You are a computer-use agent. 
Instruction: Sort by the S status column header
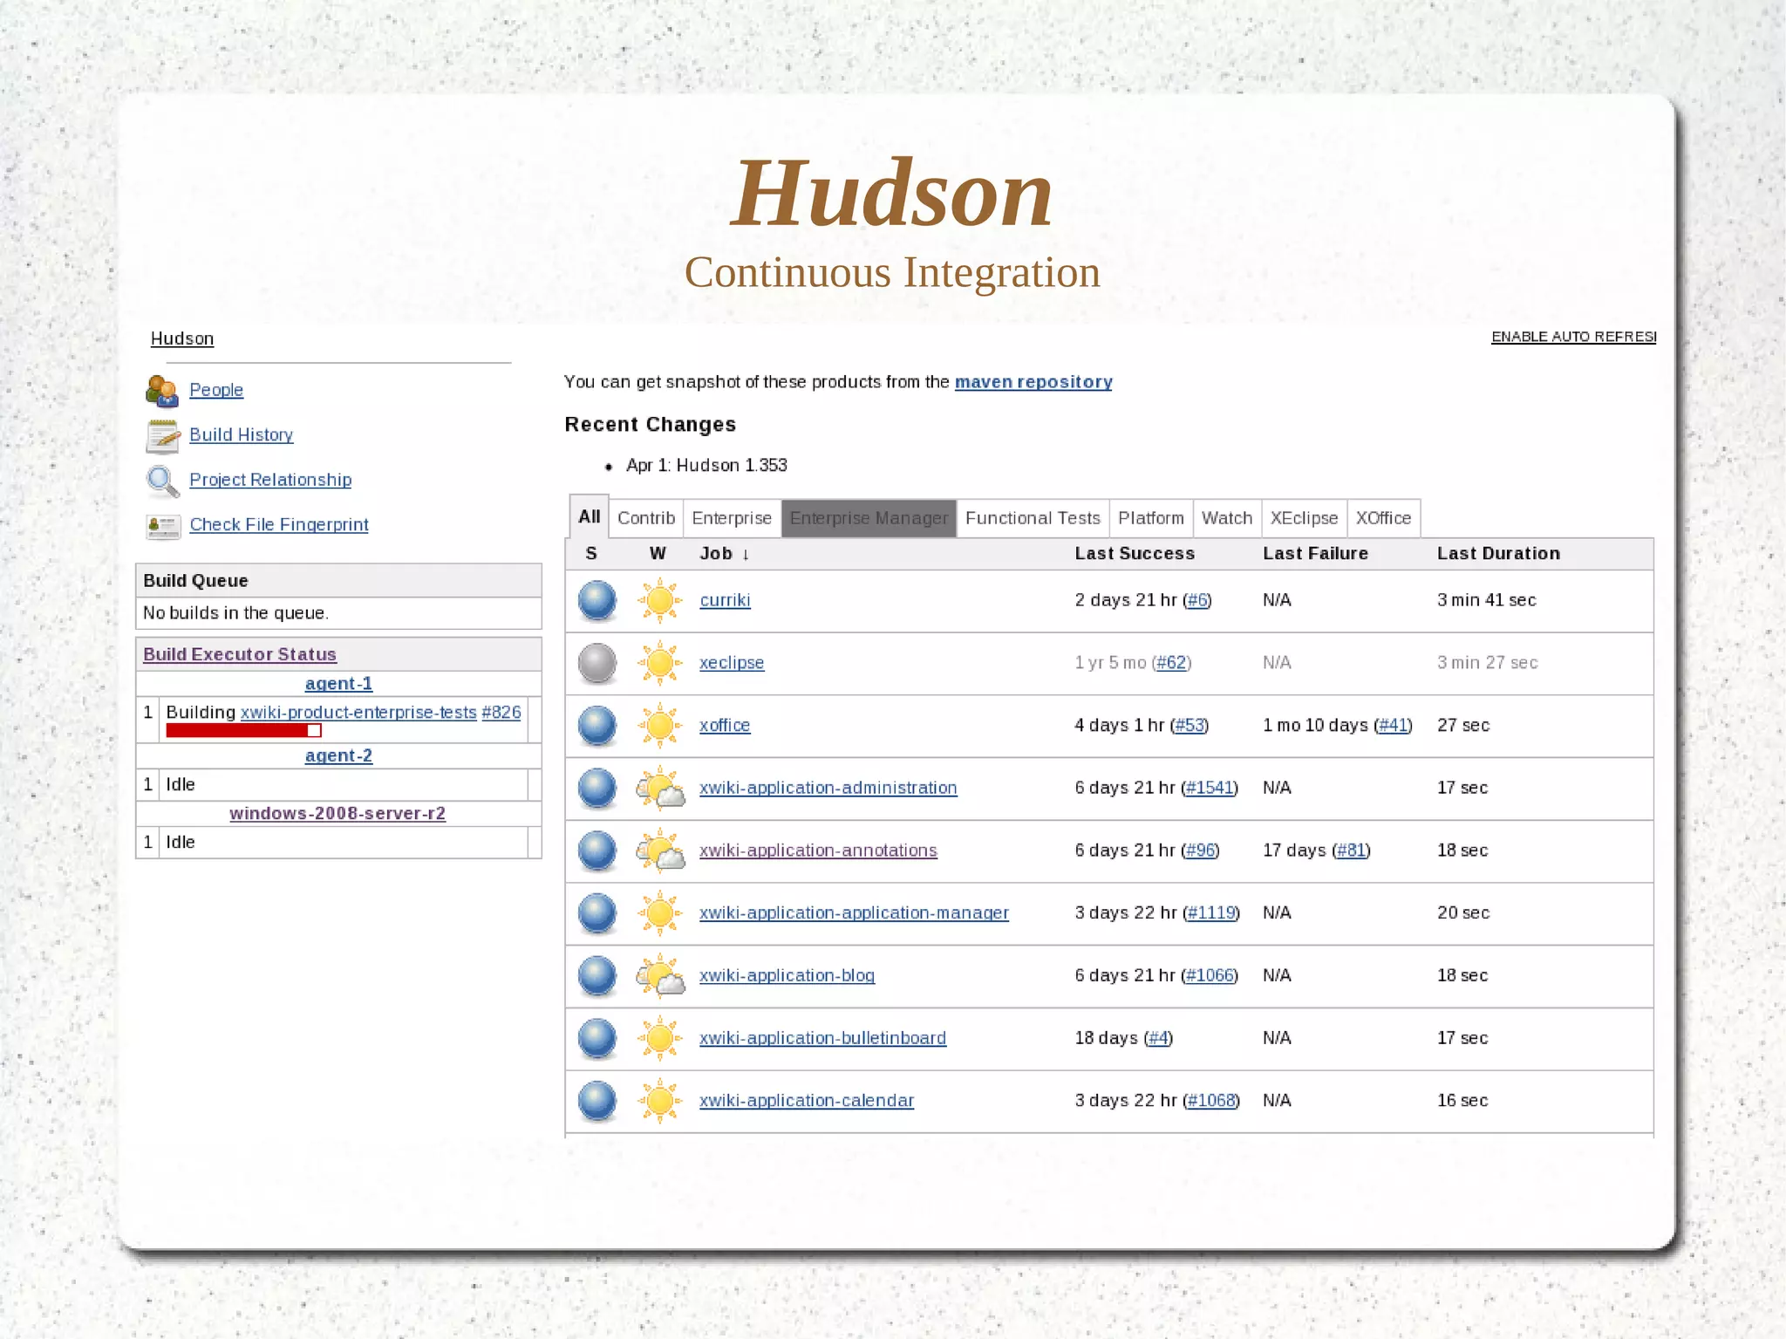[591, 554]
